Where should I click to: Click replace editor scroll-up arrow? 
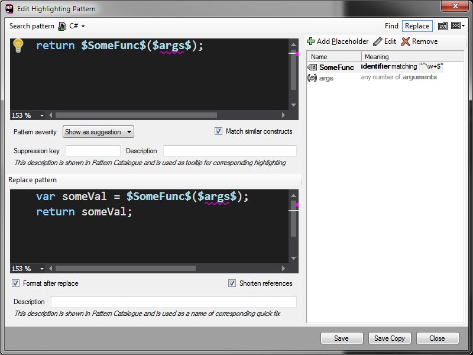pyautogui.click(x=293, y=196)
